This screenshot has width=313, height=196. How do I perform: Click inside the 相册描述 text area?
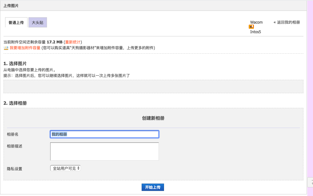tap(105, 151)
